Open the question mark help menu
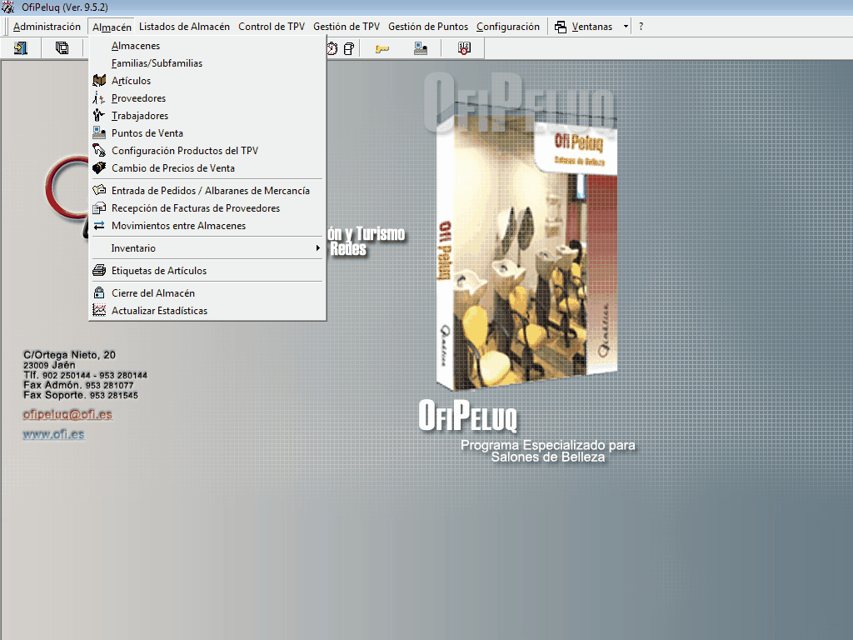853x640 pixels. pyautogui.click(x=641, y=27)
